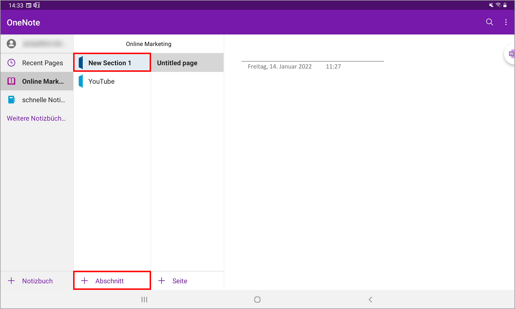Open the Untitled page entry
Image resolution: width=515 pixels, height=309 pixels.
click(187, 63)
